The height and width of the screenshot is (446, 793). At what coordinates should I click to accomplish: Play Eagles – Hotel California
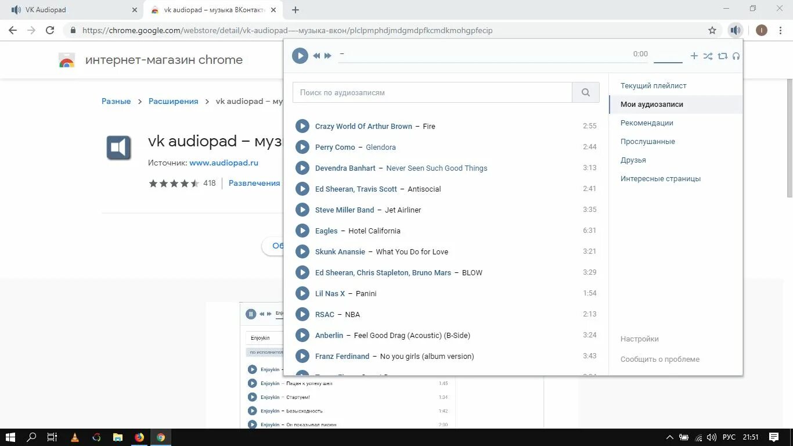coord(302,231)
